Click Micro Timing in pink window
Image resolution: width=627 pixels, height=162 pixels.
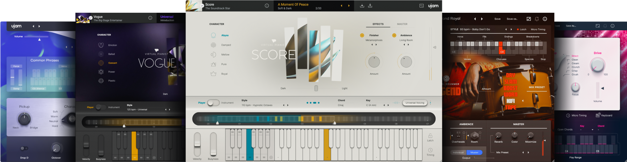click(x=576, y=115)
